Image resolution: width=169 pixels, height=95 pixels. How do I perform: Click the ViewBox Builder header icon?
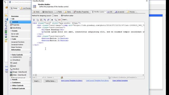click(35, 6)
